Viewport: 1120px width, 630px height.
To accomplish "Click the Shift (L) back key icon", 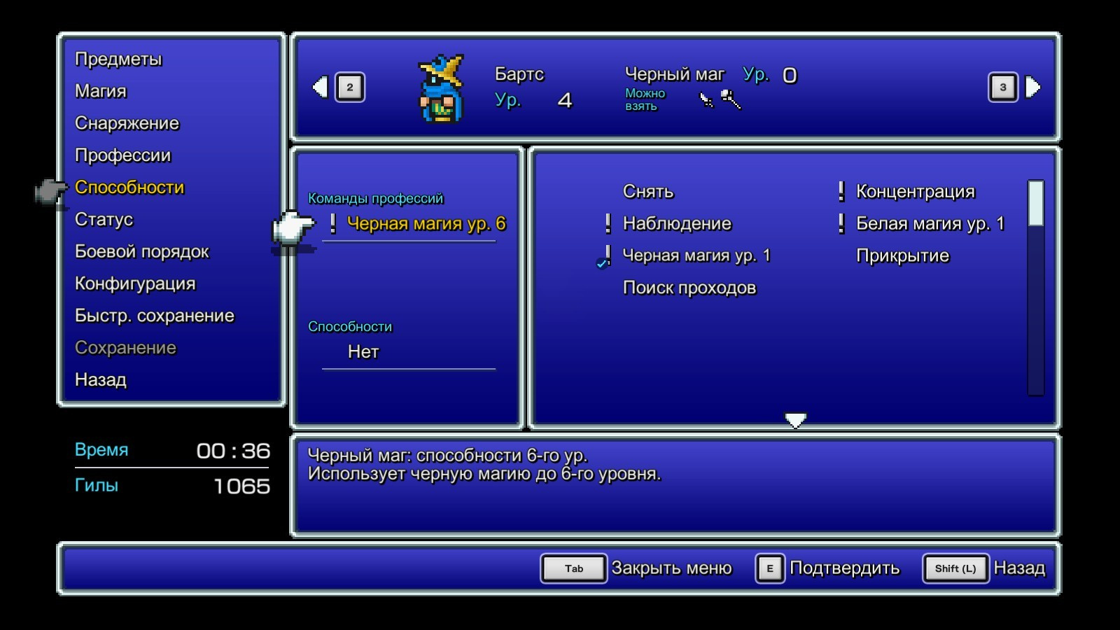I will point(955,568).
